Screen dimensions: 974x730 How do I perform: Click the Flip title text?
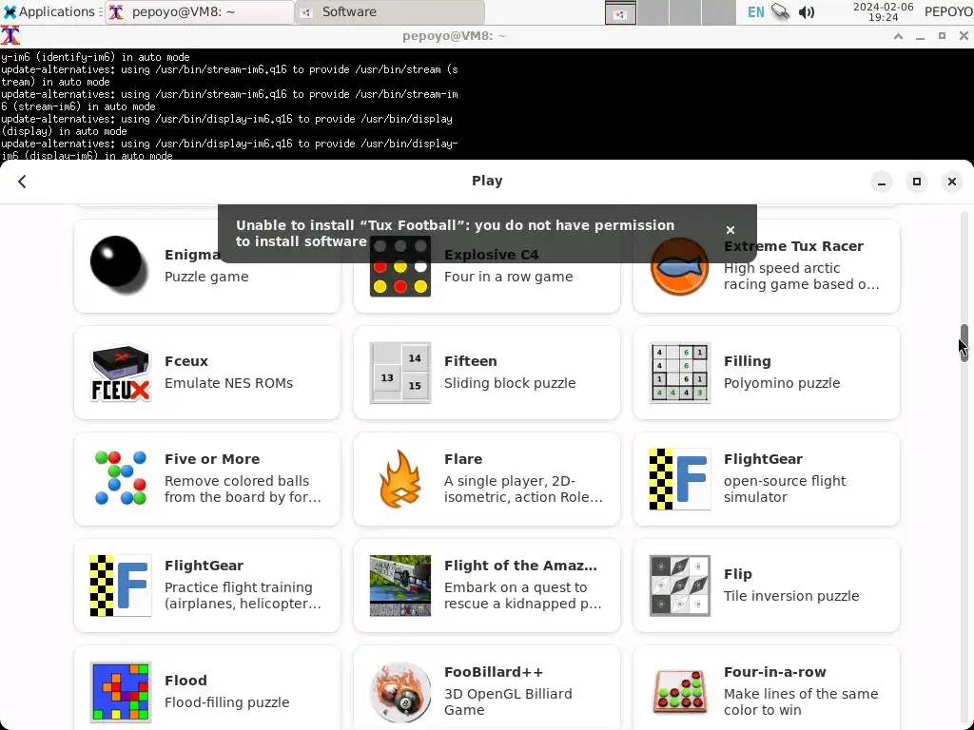(737, 574)
